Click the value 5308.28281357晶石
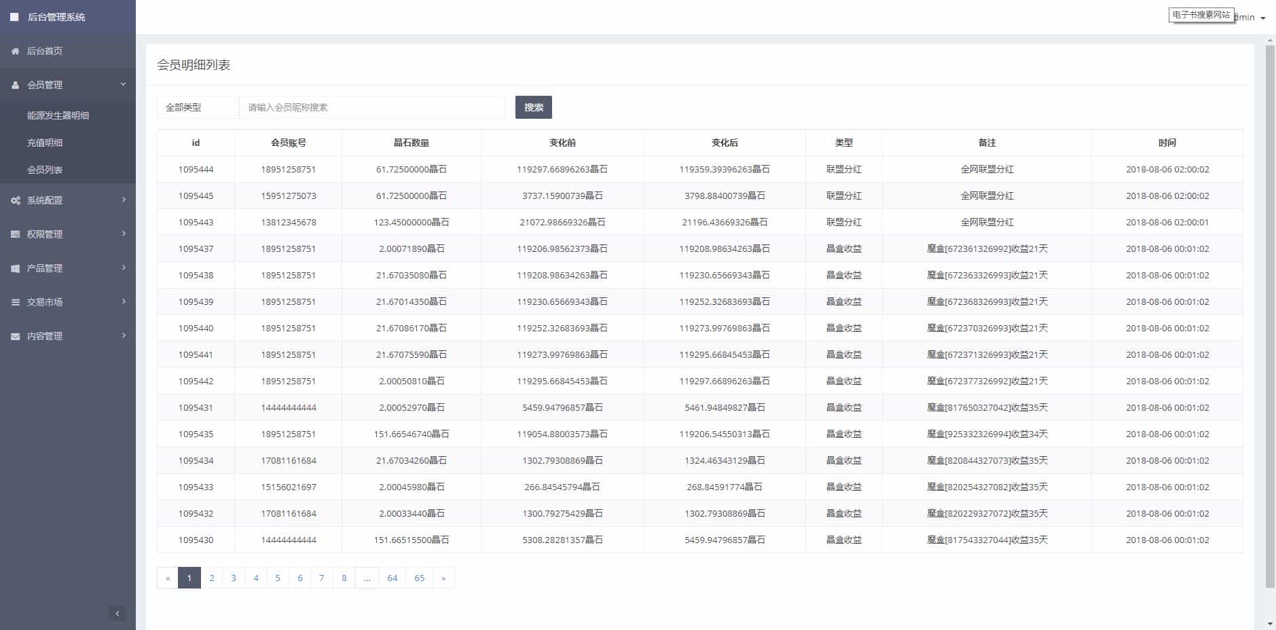Image resolution: width=1276 pixels, height=630 pixels. click(x=562, y=540)
